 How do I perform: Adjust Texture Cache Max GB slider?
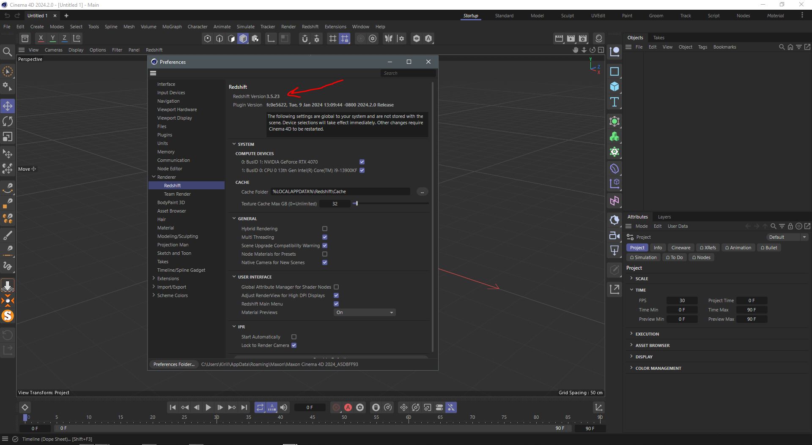pos(357,203)
